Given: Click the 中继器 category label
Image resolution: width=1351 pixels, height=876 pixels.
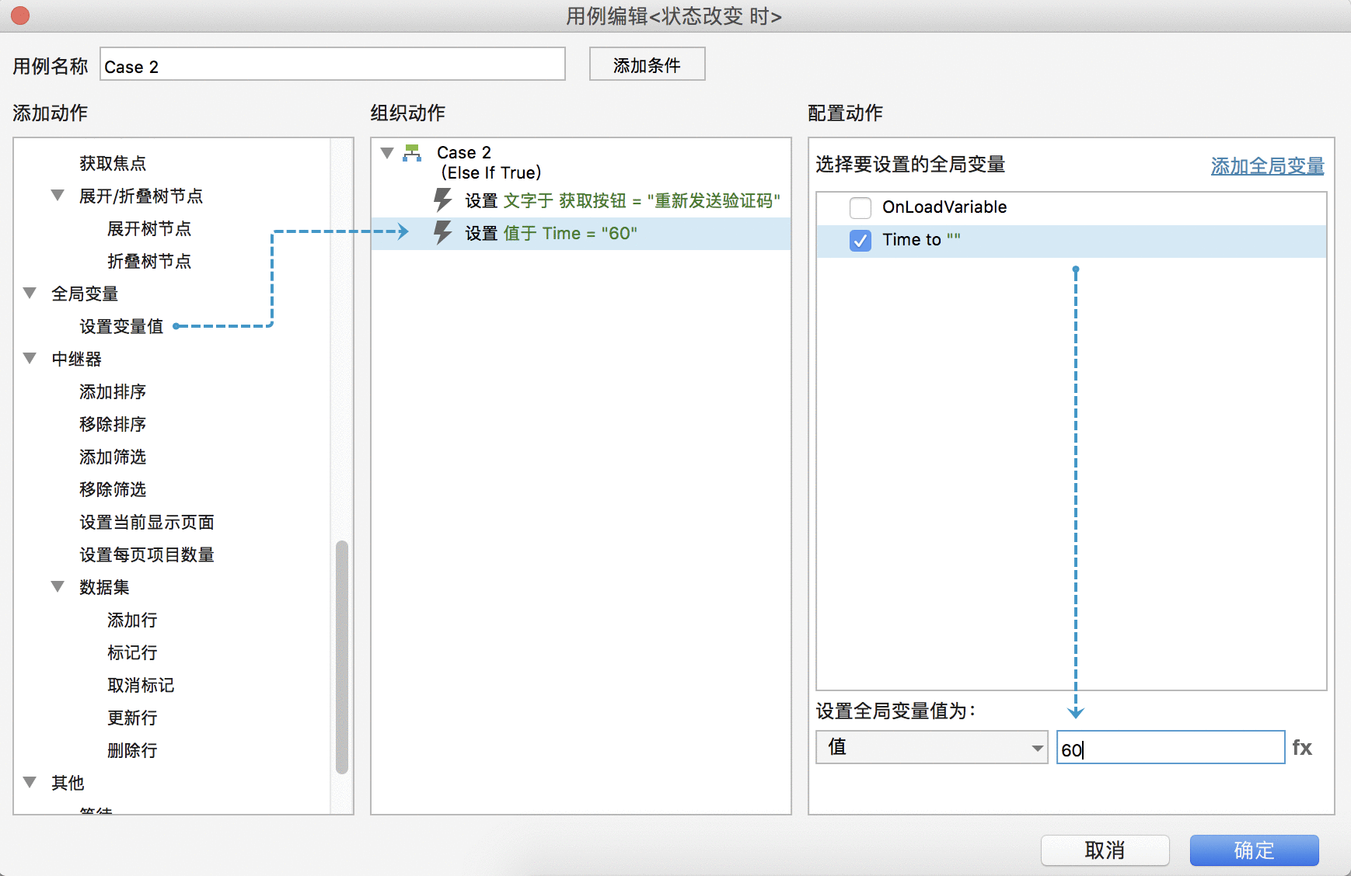Looking at the screenshot, I should [76, 359].
